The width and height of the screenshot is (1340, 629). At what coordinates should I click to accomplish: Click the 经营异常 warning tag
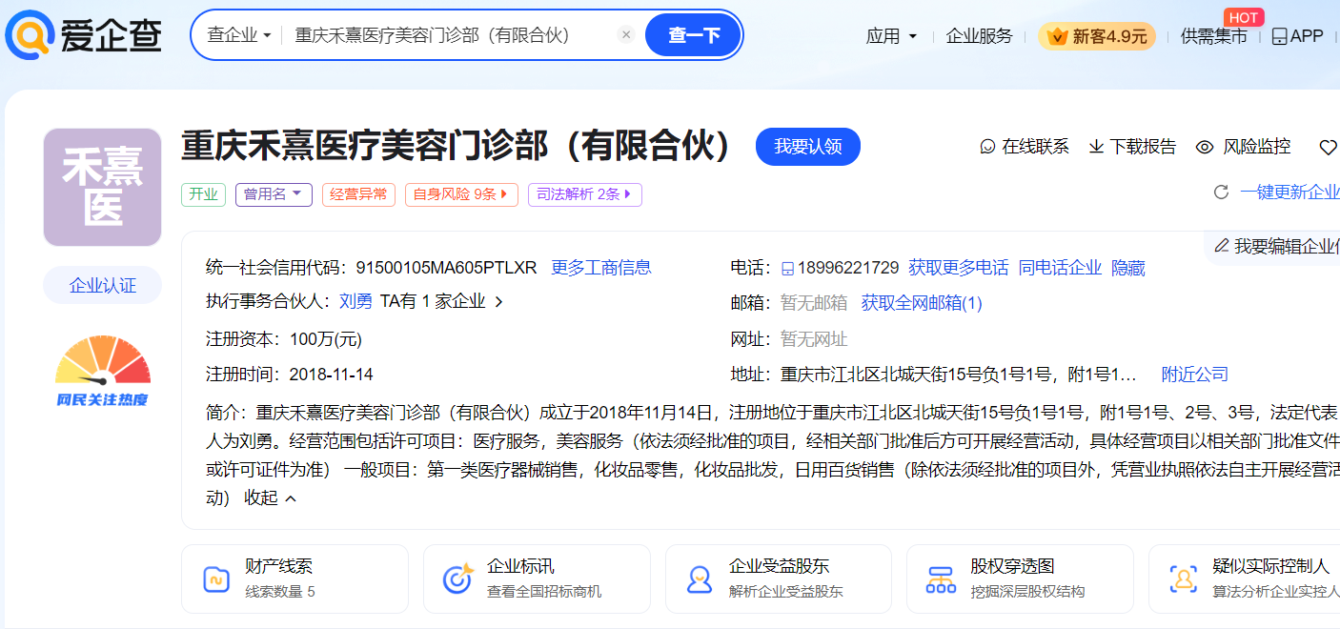click(358, 194)
